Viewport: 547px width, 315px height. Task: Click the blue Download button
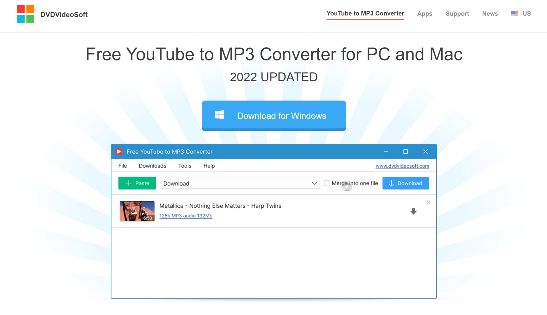406,183
